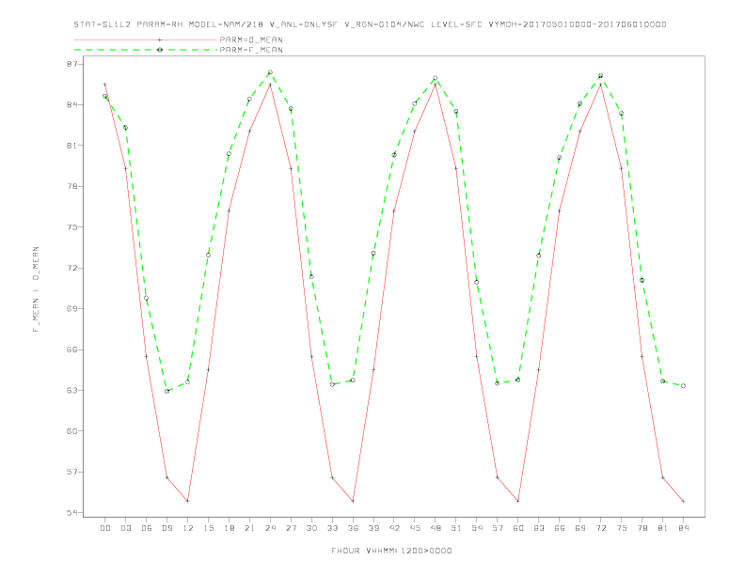Image resolution: width=745 pixels, height=575 pixels.
Task: Click the x-axis tick label 66
Action: coord(560,528)
